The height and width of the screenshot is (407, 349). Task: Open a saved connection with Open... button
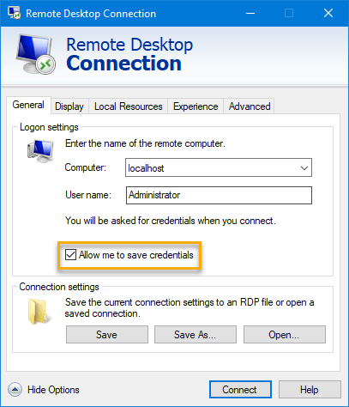(x=285, y=334)
